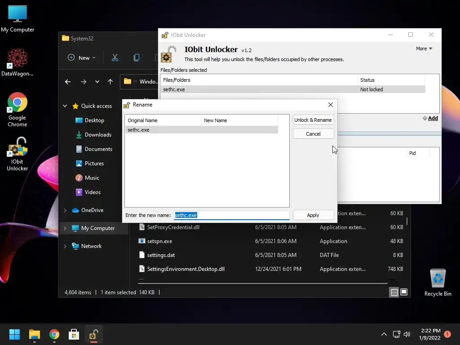
Task: Select sethc.exe in Files/Folders list
Action: 293,89
